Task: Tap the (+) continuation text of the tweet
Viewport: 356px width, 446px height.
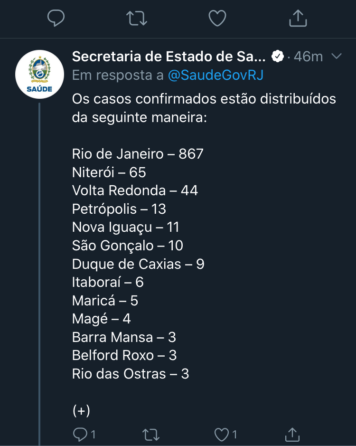Action: pyautogui.click(x=81, y=410)
